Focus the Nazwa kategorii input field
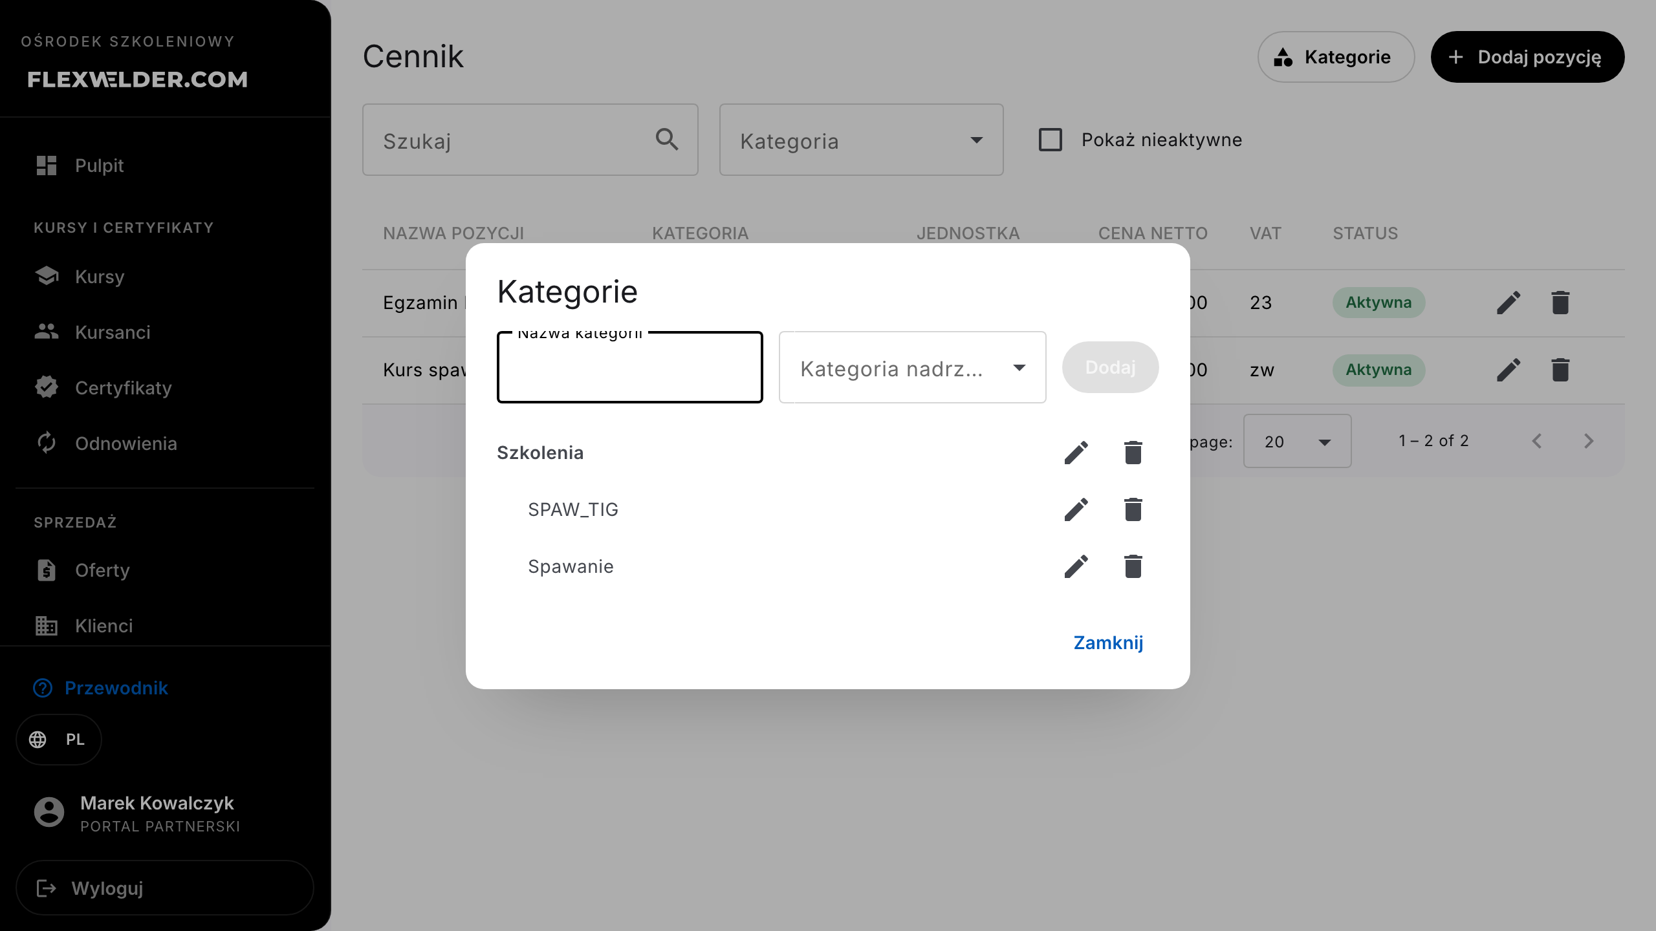The height and width of the screenshot is (931, 1656). pos(630,367)
